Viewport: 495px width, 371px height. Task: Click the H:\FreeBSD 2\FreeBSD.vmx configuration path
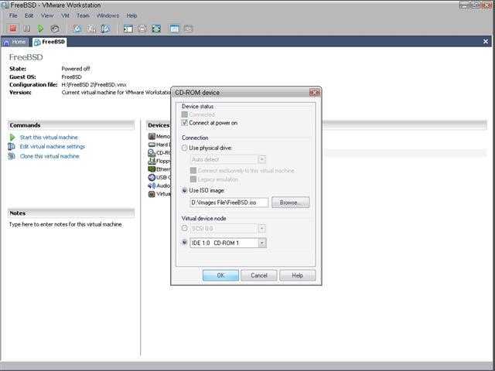94,84
